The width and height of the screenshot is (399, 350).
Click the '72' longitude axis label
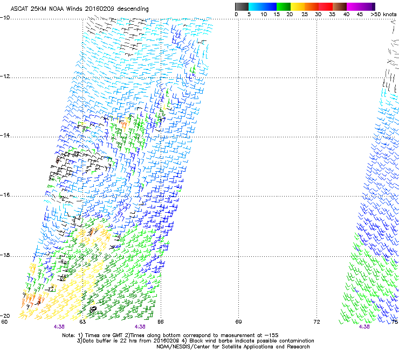pos(317,322)
